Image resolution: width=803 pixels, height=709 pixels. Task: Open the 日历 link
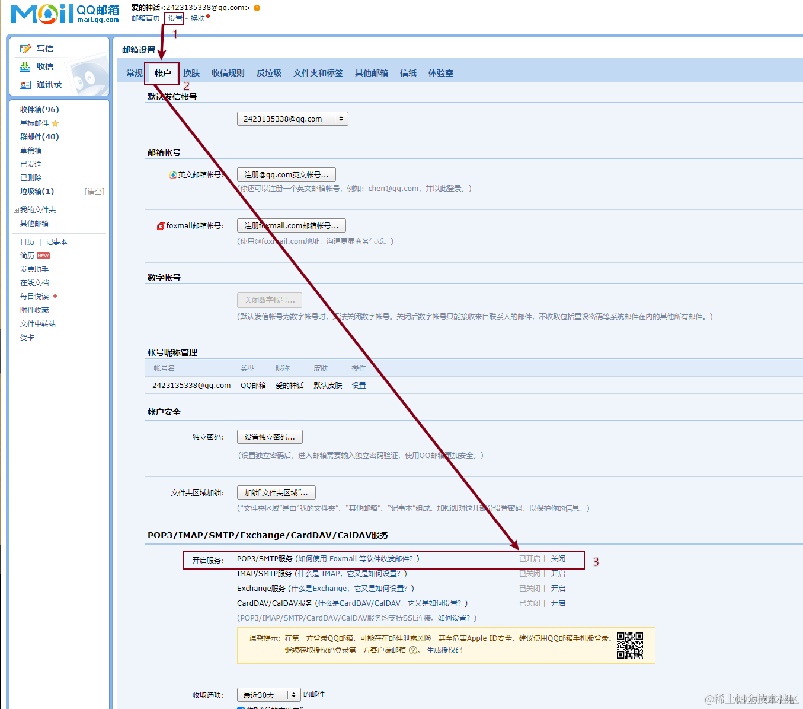click(x=27, y=242)
